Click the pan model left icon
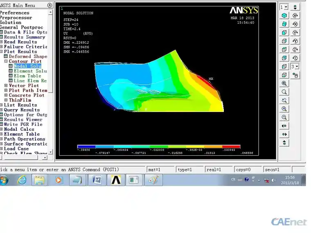 284,126
